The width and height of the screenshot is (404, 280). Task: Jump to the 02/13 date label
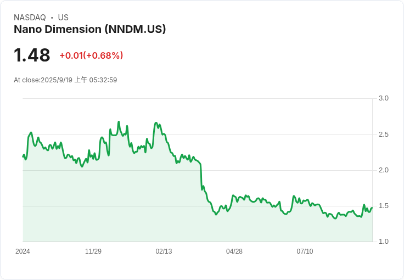tap(164, 251)
